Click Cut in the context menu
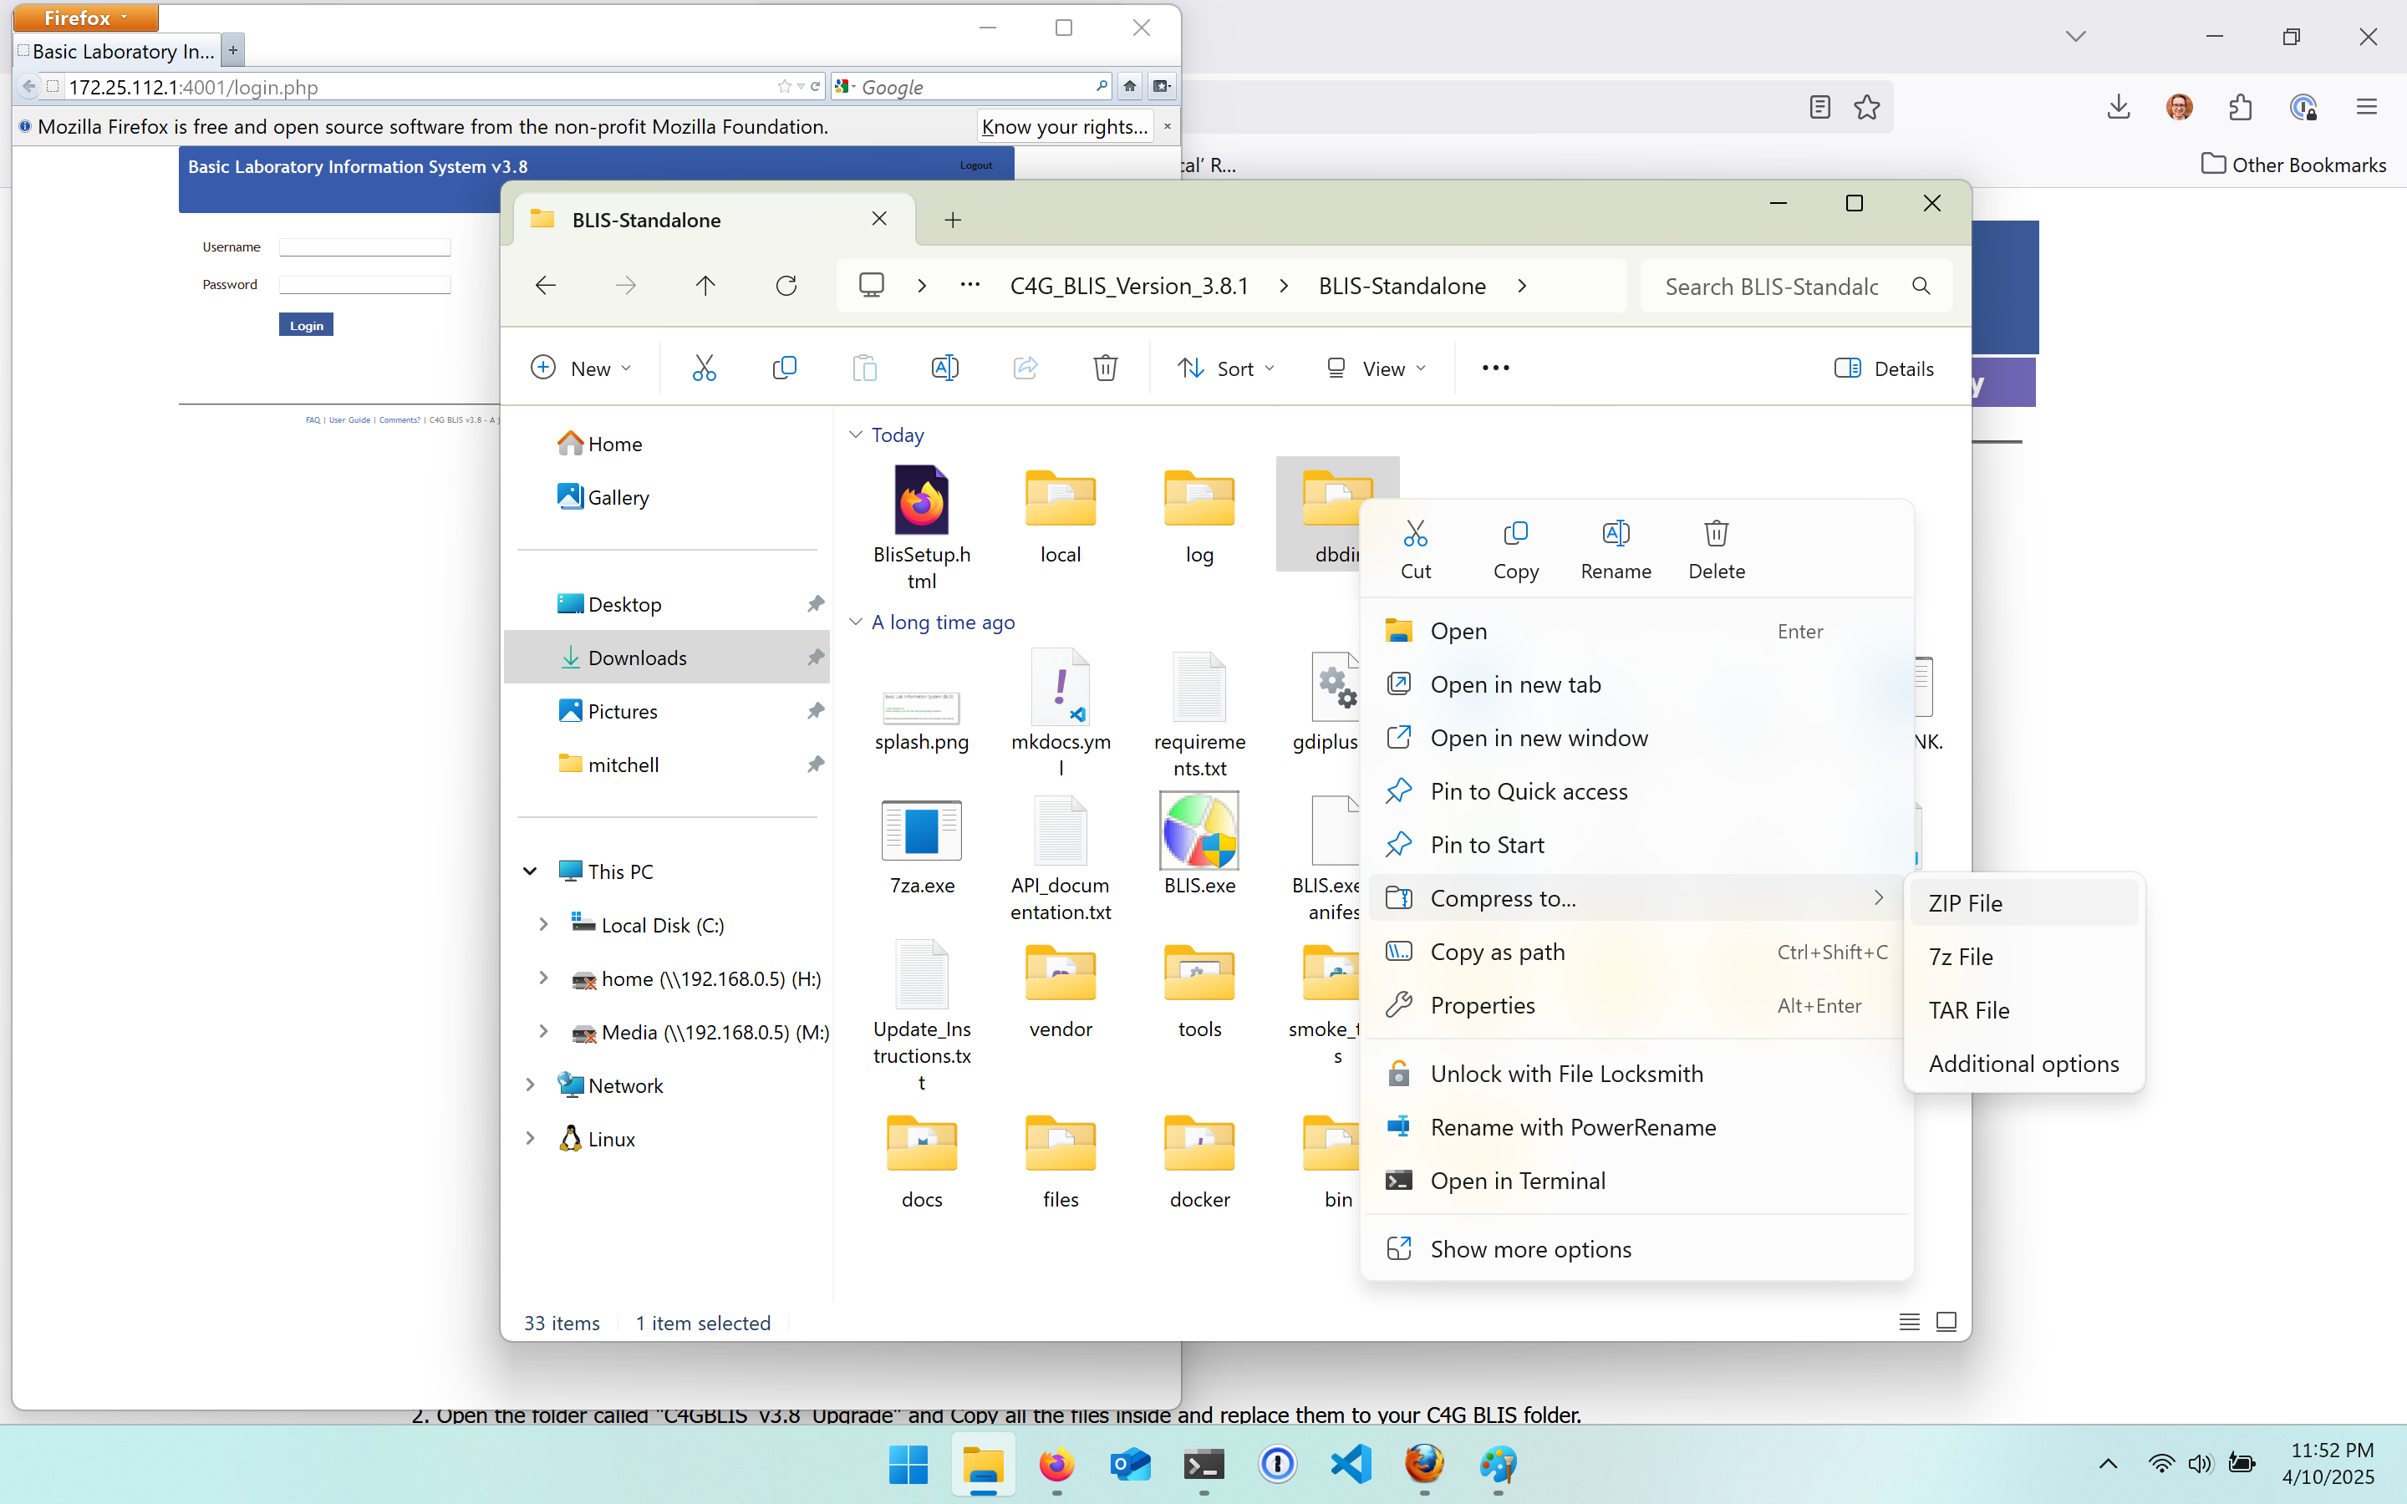This screenshot has height=1504, width=2407. click(1415, 549)
